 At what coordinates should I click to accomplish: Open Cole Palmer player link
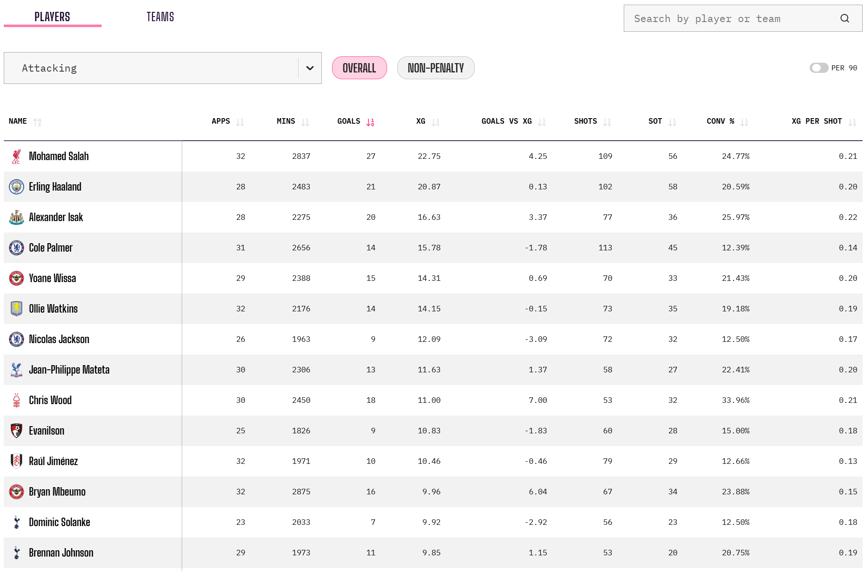[51, 248]
